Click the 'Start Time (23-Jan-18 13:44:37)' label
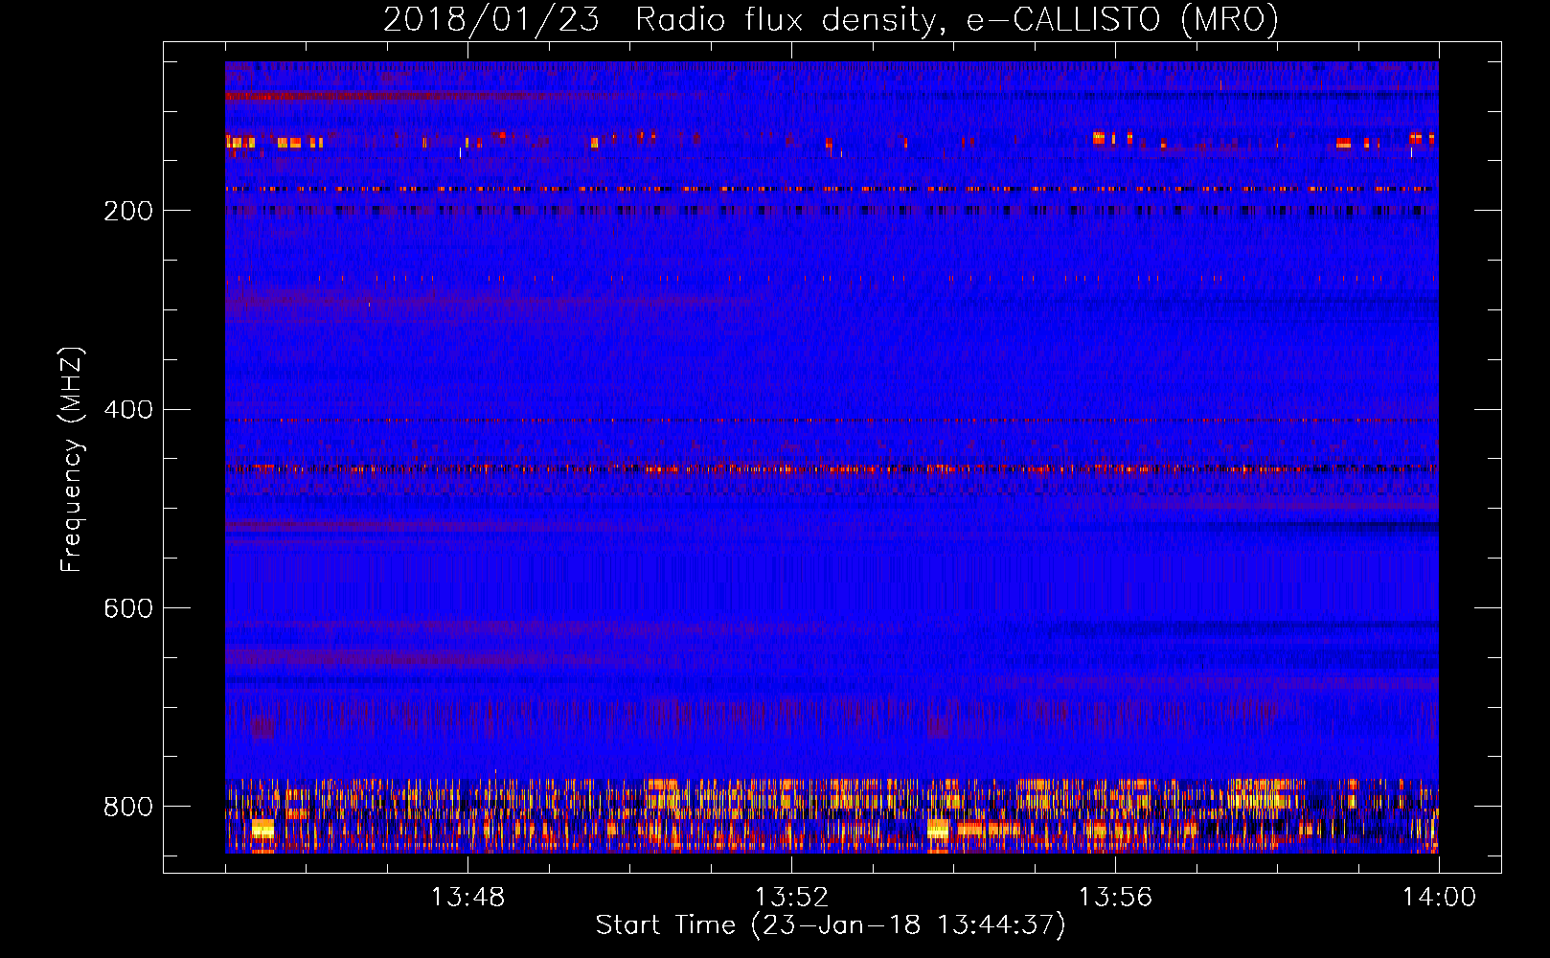The image size is (1550, 958). 831,925
